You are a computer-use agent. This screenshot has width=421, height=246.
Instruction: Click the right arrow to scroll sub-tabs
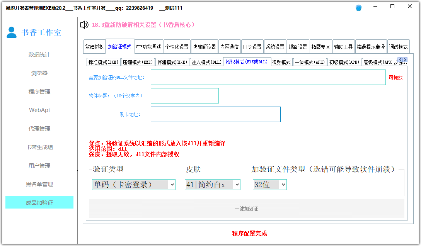(x=404, y=59)
